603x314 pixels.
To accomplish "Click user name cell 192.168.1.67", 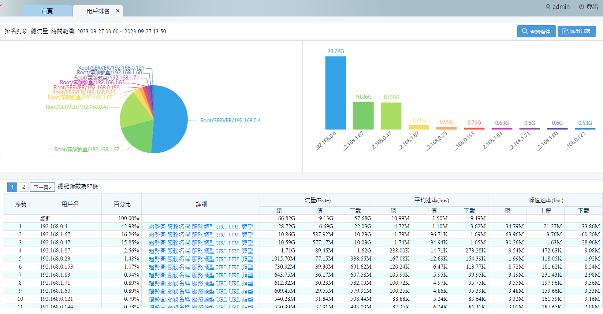I will pyautogui.click(x=70, y=234).
